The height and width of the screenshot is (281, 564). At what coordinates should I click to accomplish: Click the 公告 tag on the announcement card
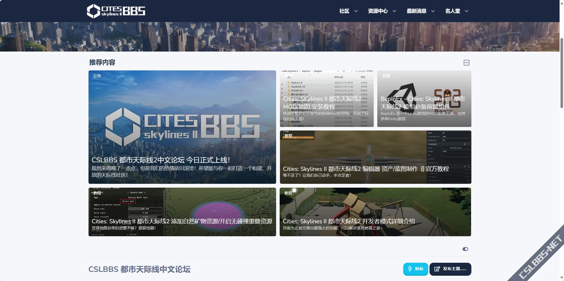(97, 76)
